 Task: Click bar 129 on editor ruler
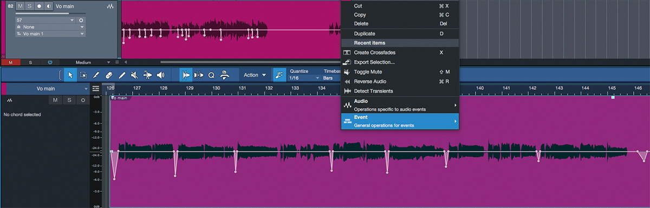click(190, 88)
